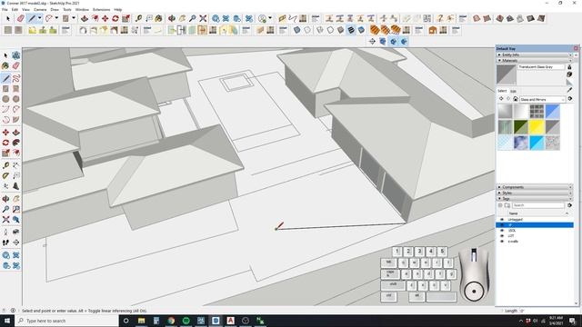Viewport: 582px width, 327px height.
Task: Click Create Material icon in Materials panel
Action: tap(569, 74)
